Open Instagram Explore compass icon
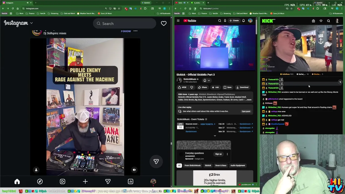345x194 pixels. coord(40,182)
